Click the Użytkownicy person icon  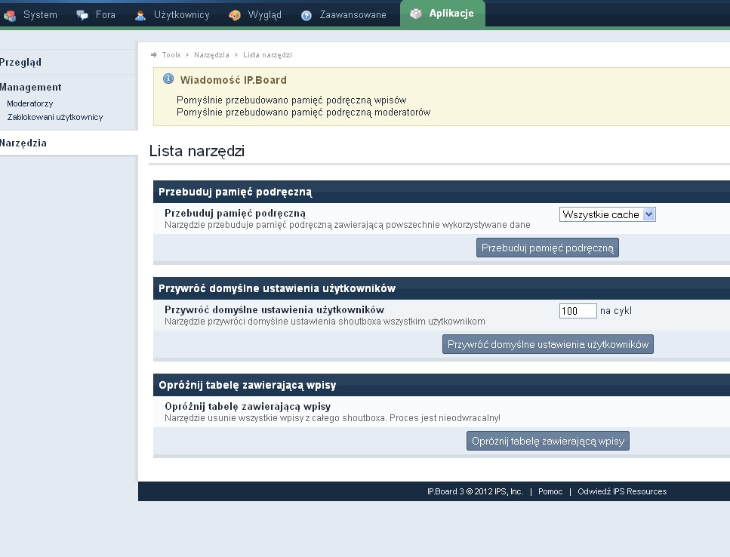140,15
